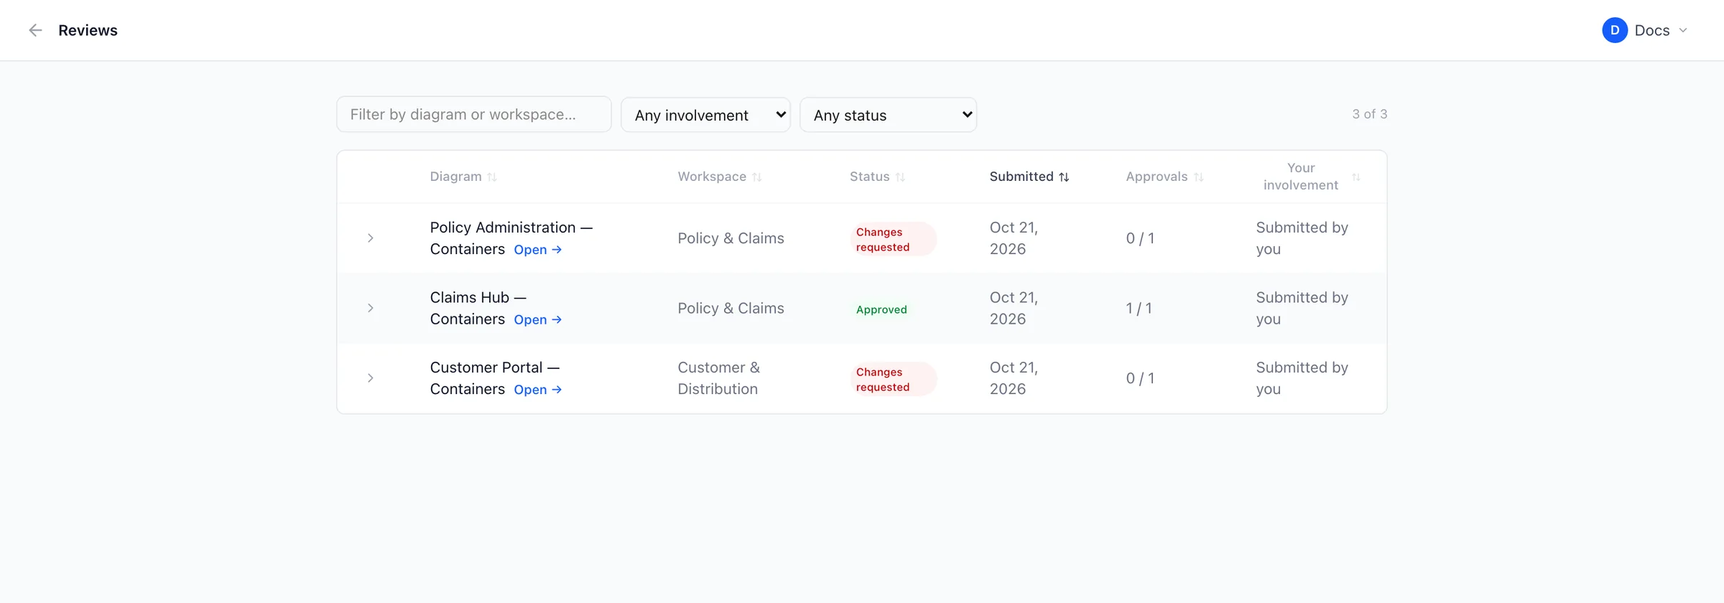Click Policy & Claims in Policy Administration row
The height and width of the screenshot is (603, 1724).
tap(731, 238)
